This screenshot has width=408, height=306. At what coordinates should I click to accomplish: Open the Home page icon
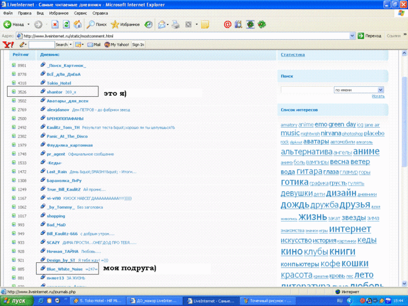78,24
